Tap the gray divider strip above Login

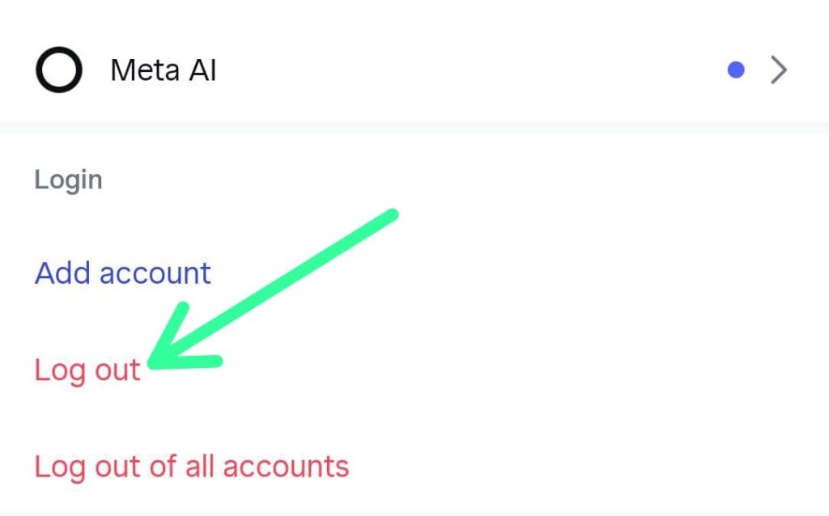tap(414, 127)
